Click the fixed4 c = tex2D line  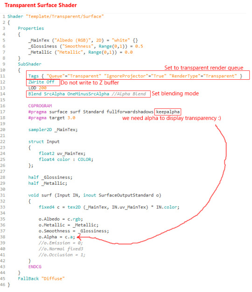(x=109, y=207)
